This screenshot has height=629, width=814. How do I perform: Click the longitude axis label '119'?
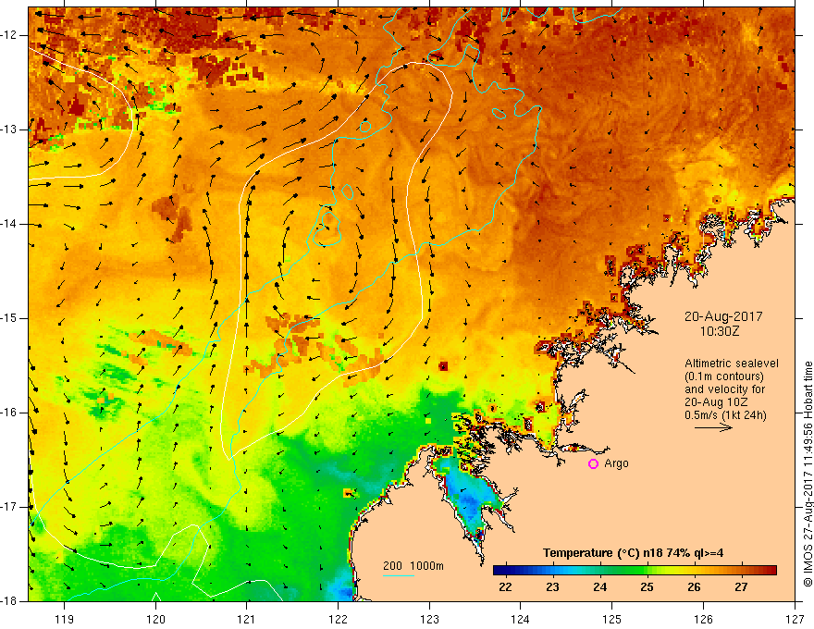65,619
